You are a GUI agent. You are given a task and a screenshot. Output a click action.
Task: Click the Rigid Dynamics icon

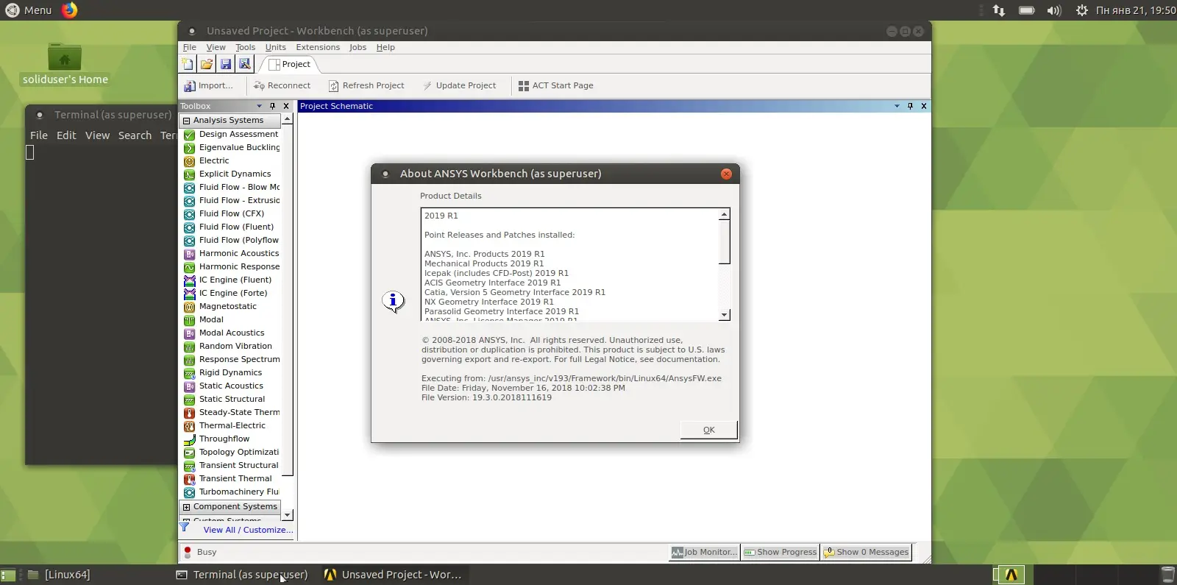[189, 373]
